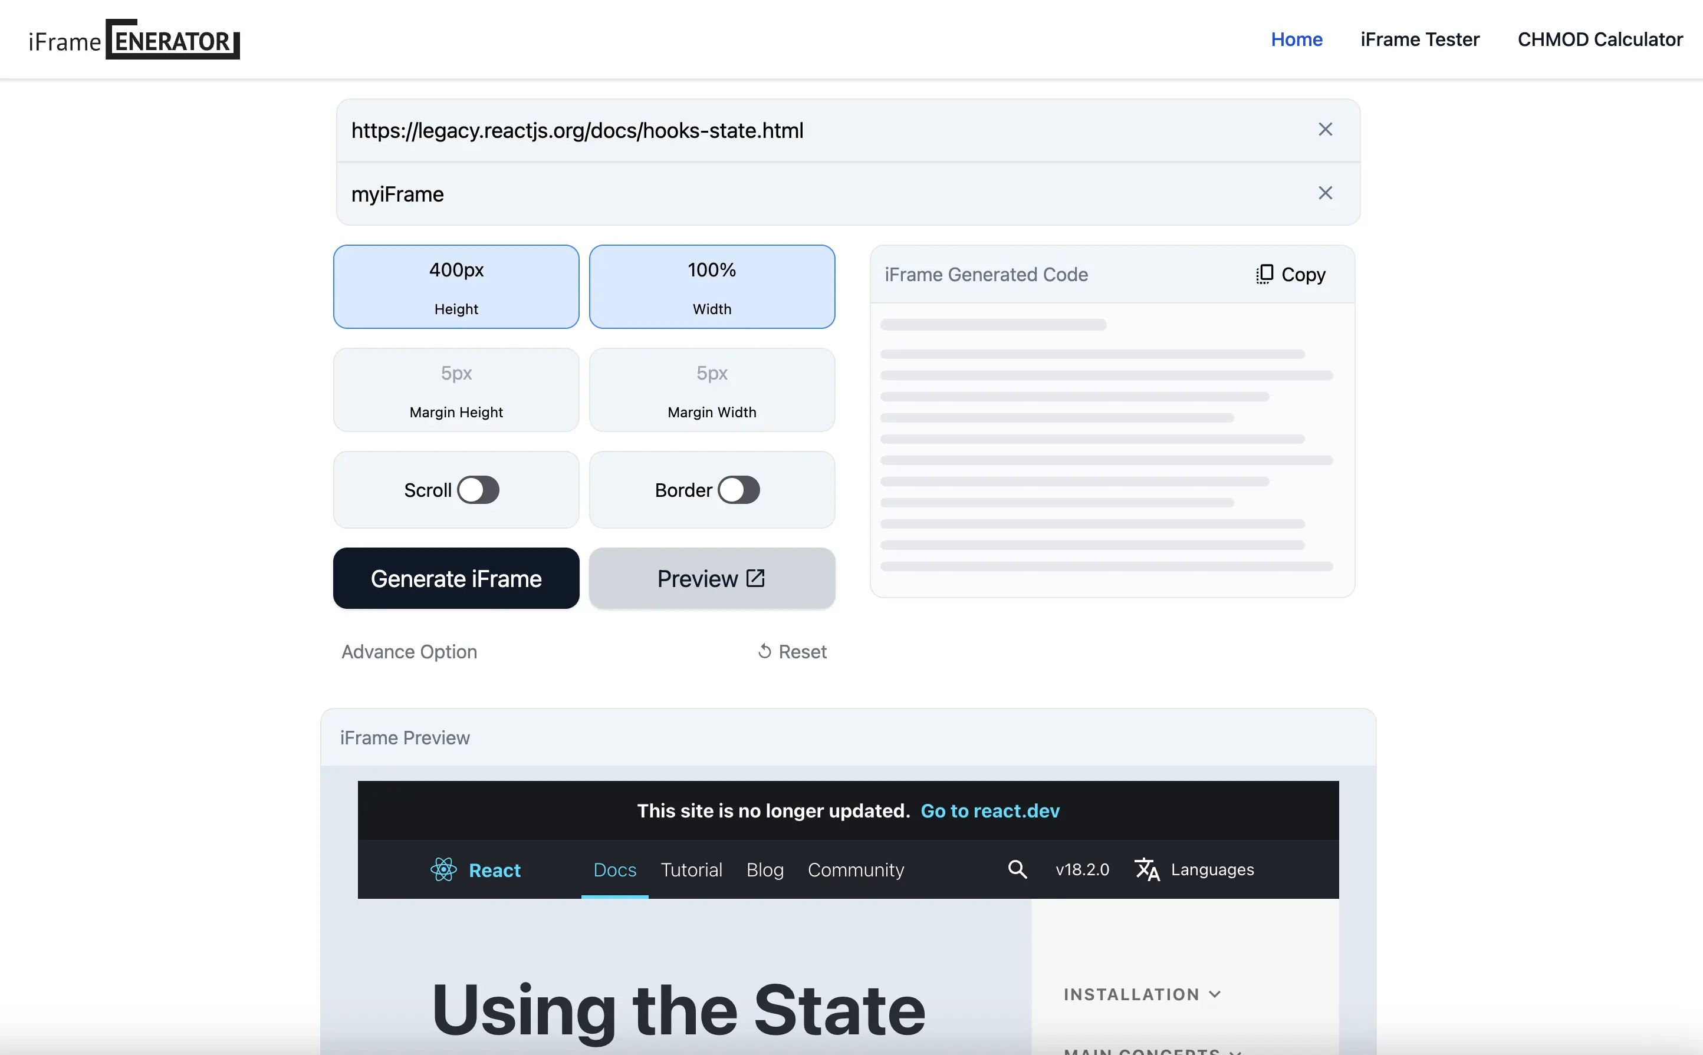Screen dimensions: 1703x1055
Task: Click the iFrame Generator logo icon
Action: [x=137, y=39]
